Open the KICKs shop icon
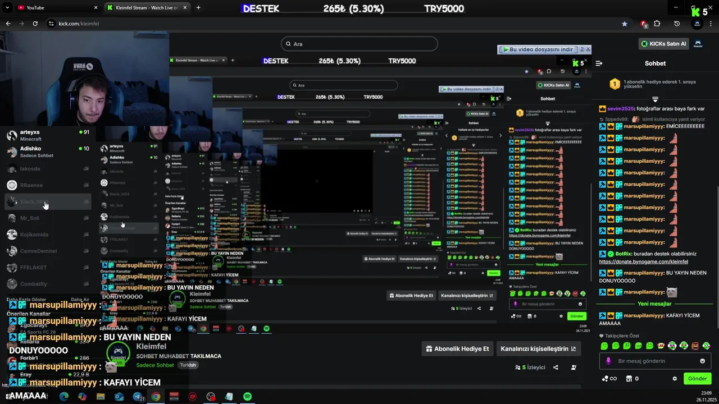The image size is (719, 404). (629, 379)
